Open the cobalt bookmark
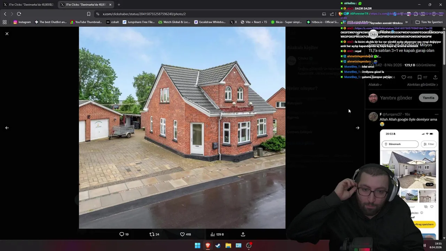446x251 pixels. tap(113, 22)
